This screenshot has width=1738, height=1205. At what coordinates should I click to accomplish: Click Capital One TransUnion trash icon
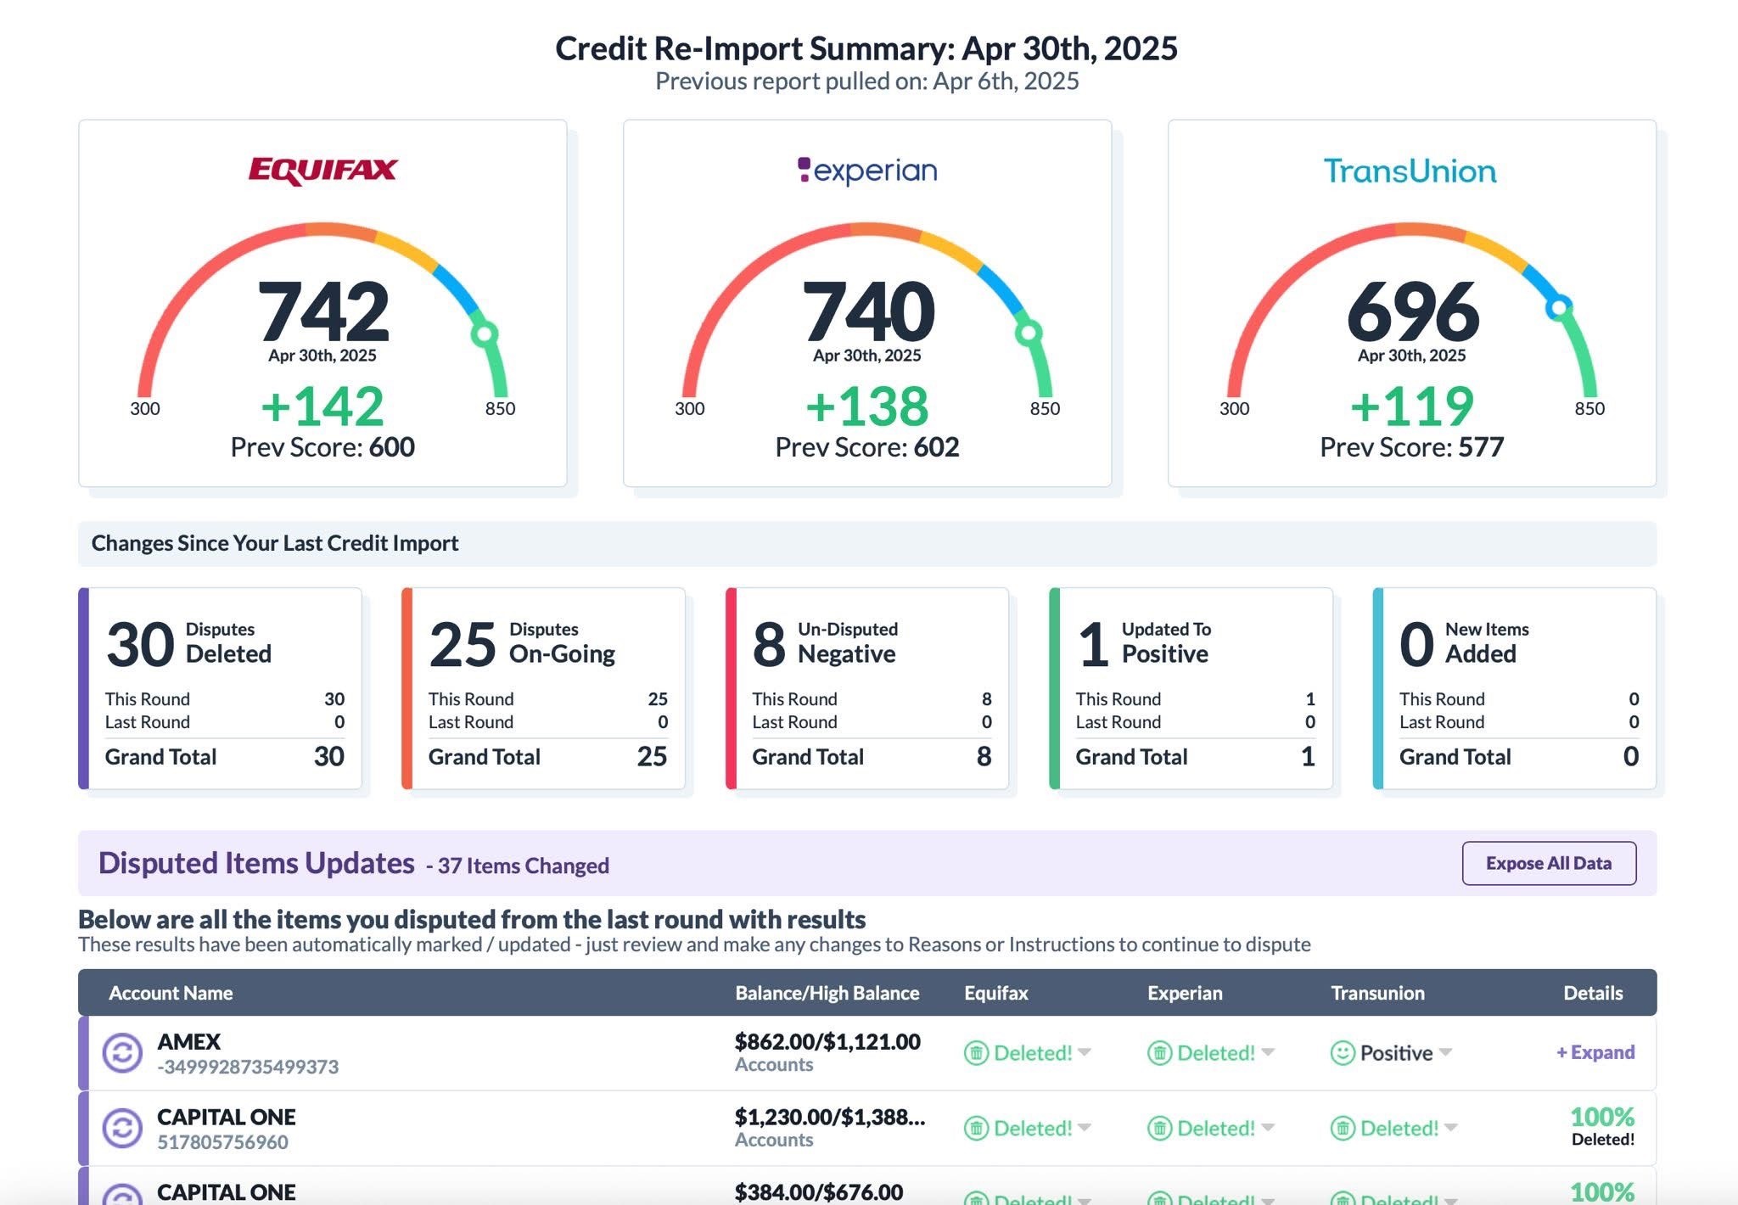click(x=1343, y=1129)
